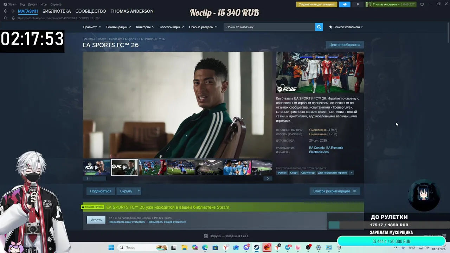The image size is (450, 253).
Task: Open Просмотреть вашу статистику link
Action: (127, 222)
